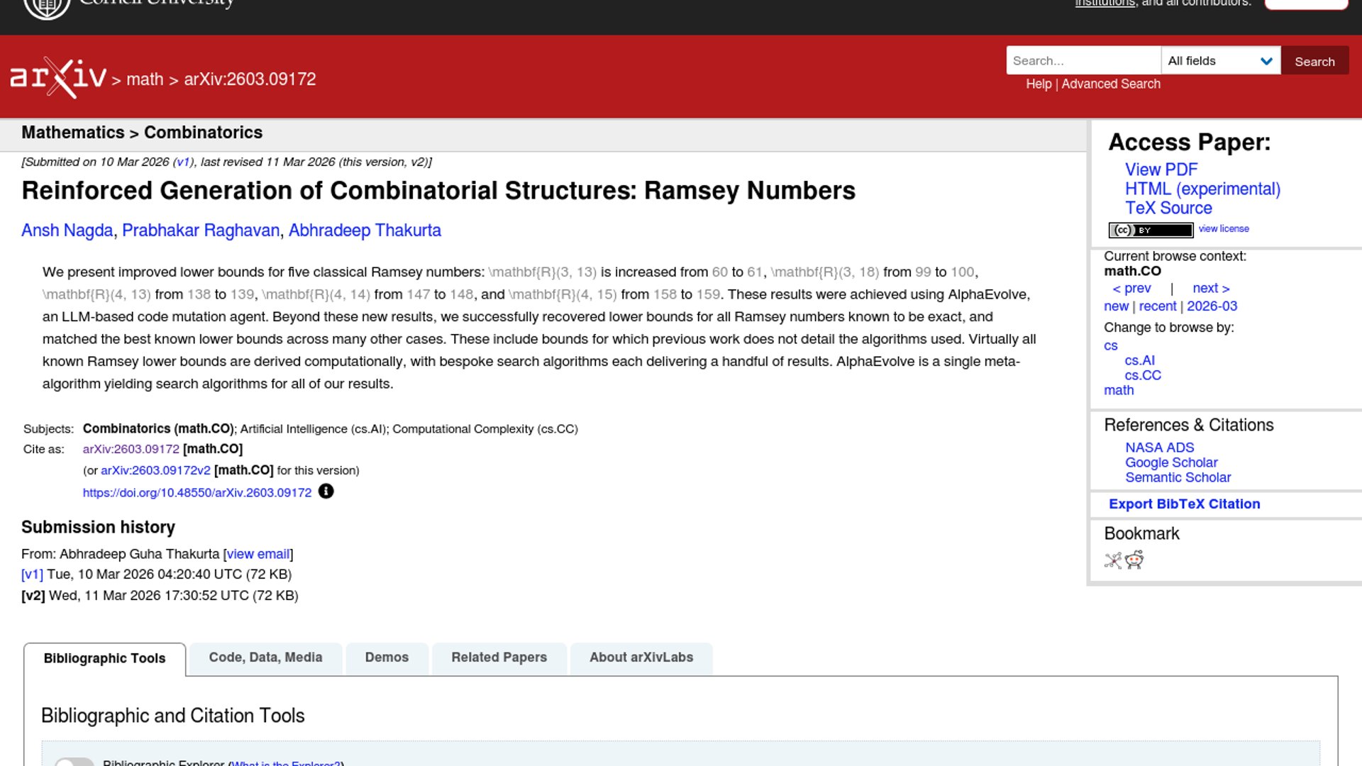Go to next paper in math.CO
This screenshot has height=766, width=1362.
(1210, 289)
